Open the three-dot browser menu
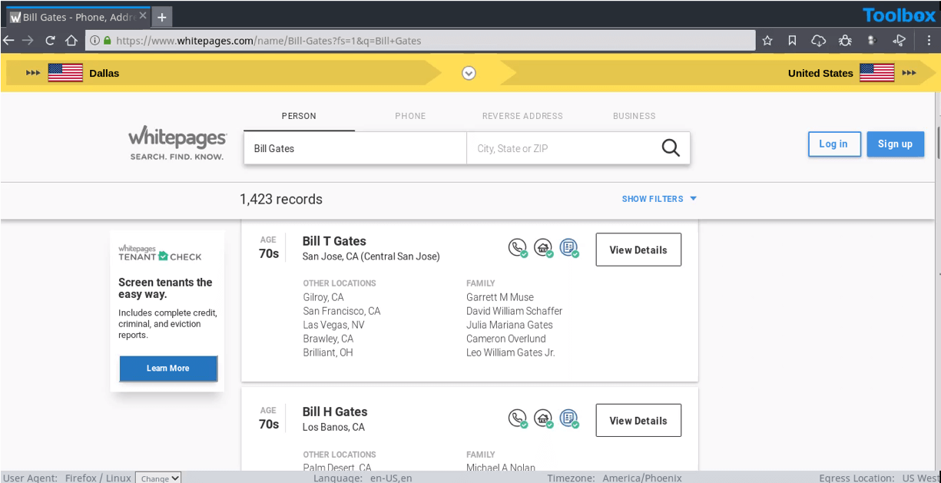The height and width of the screenshot is (483, 941). click(929, 41)
